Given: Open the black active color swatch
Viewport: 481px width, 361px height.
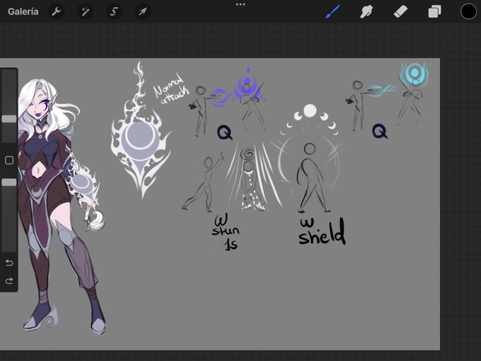Looking at the screenshot, I should click(468, 11).
